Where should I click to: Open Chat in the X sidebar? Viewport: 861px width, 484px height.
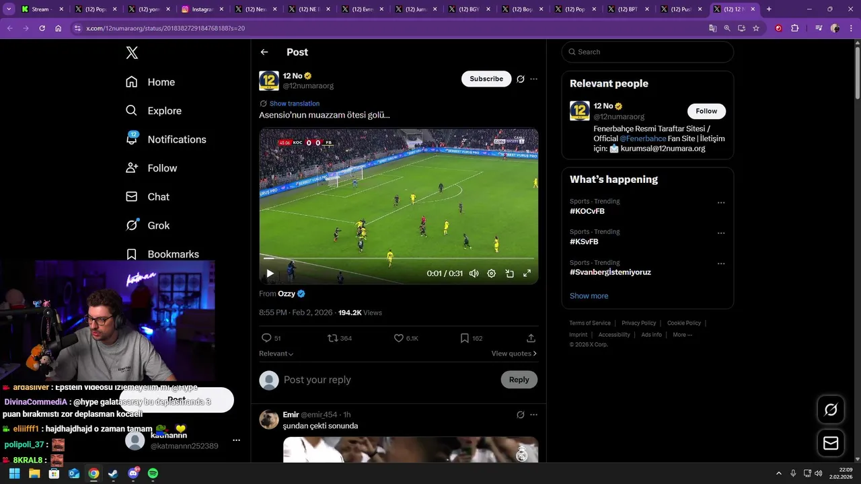(147, 197)
